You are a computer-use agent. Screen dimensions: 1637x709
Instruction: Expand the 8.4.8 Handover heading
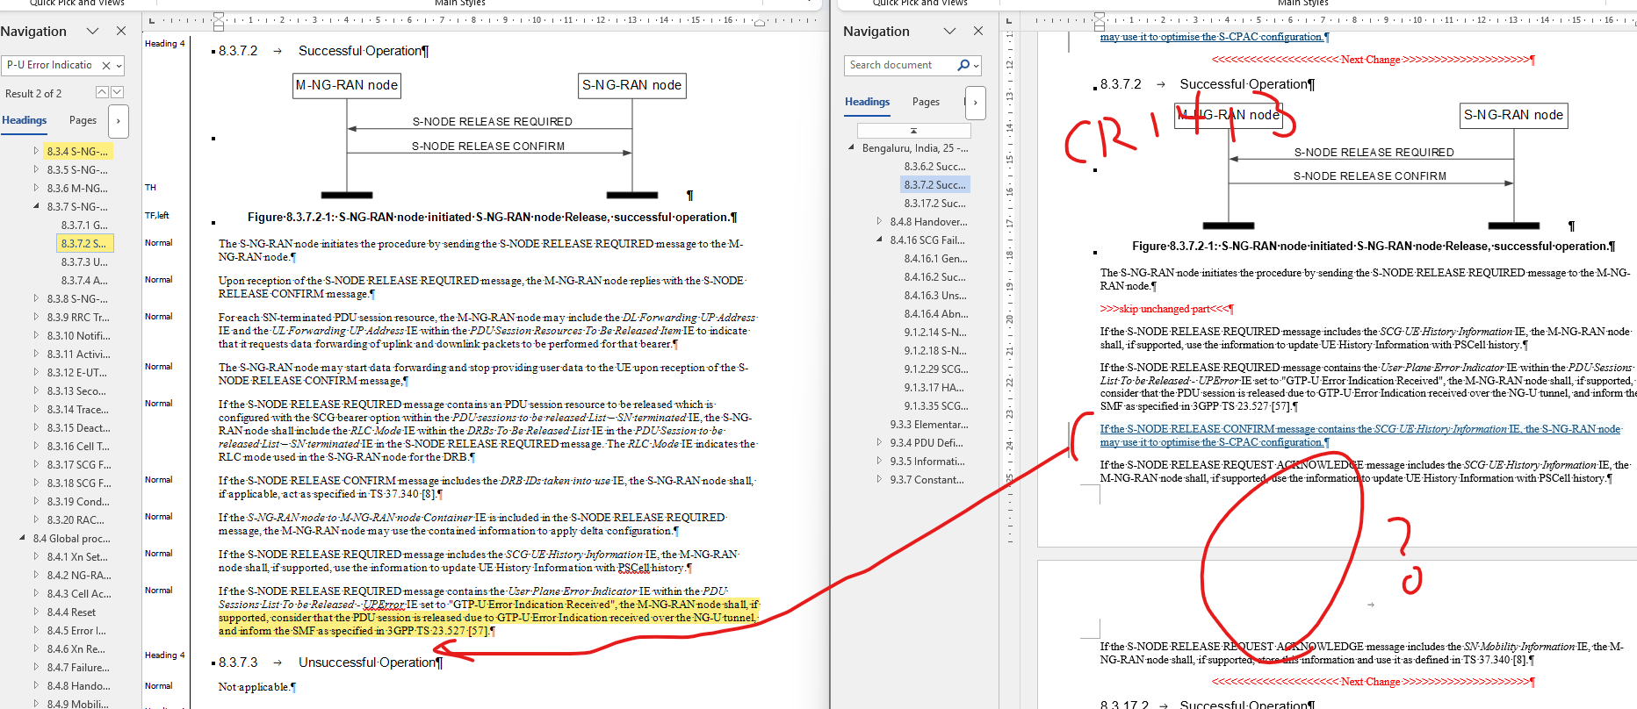[x=879, y=221]
